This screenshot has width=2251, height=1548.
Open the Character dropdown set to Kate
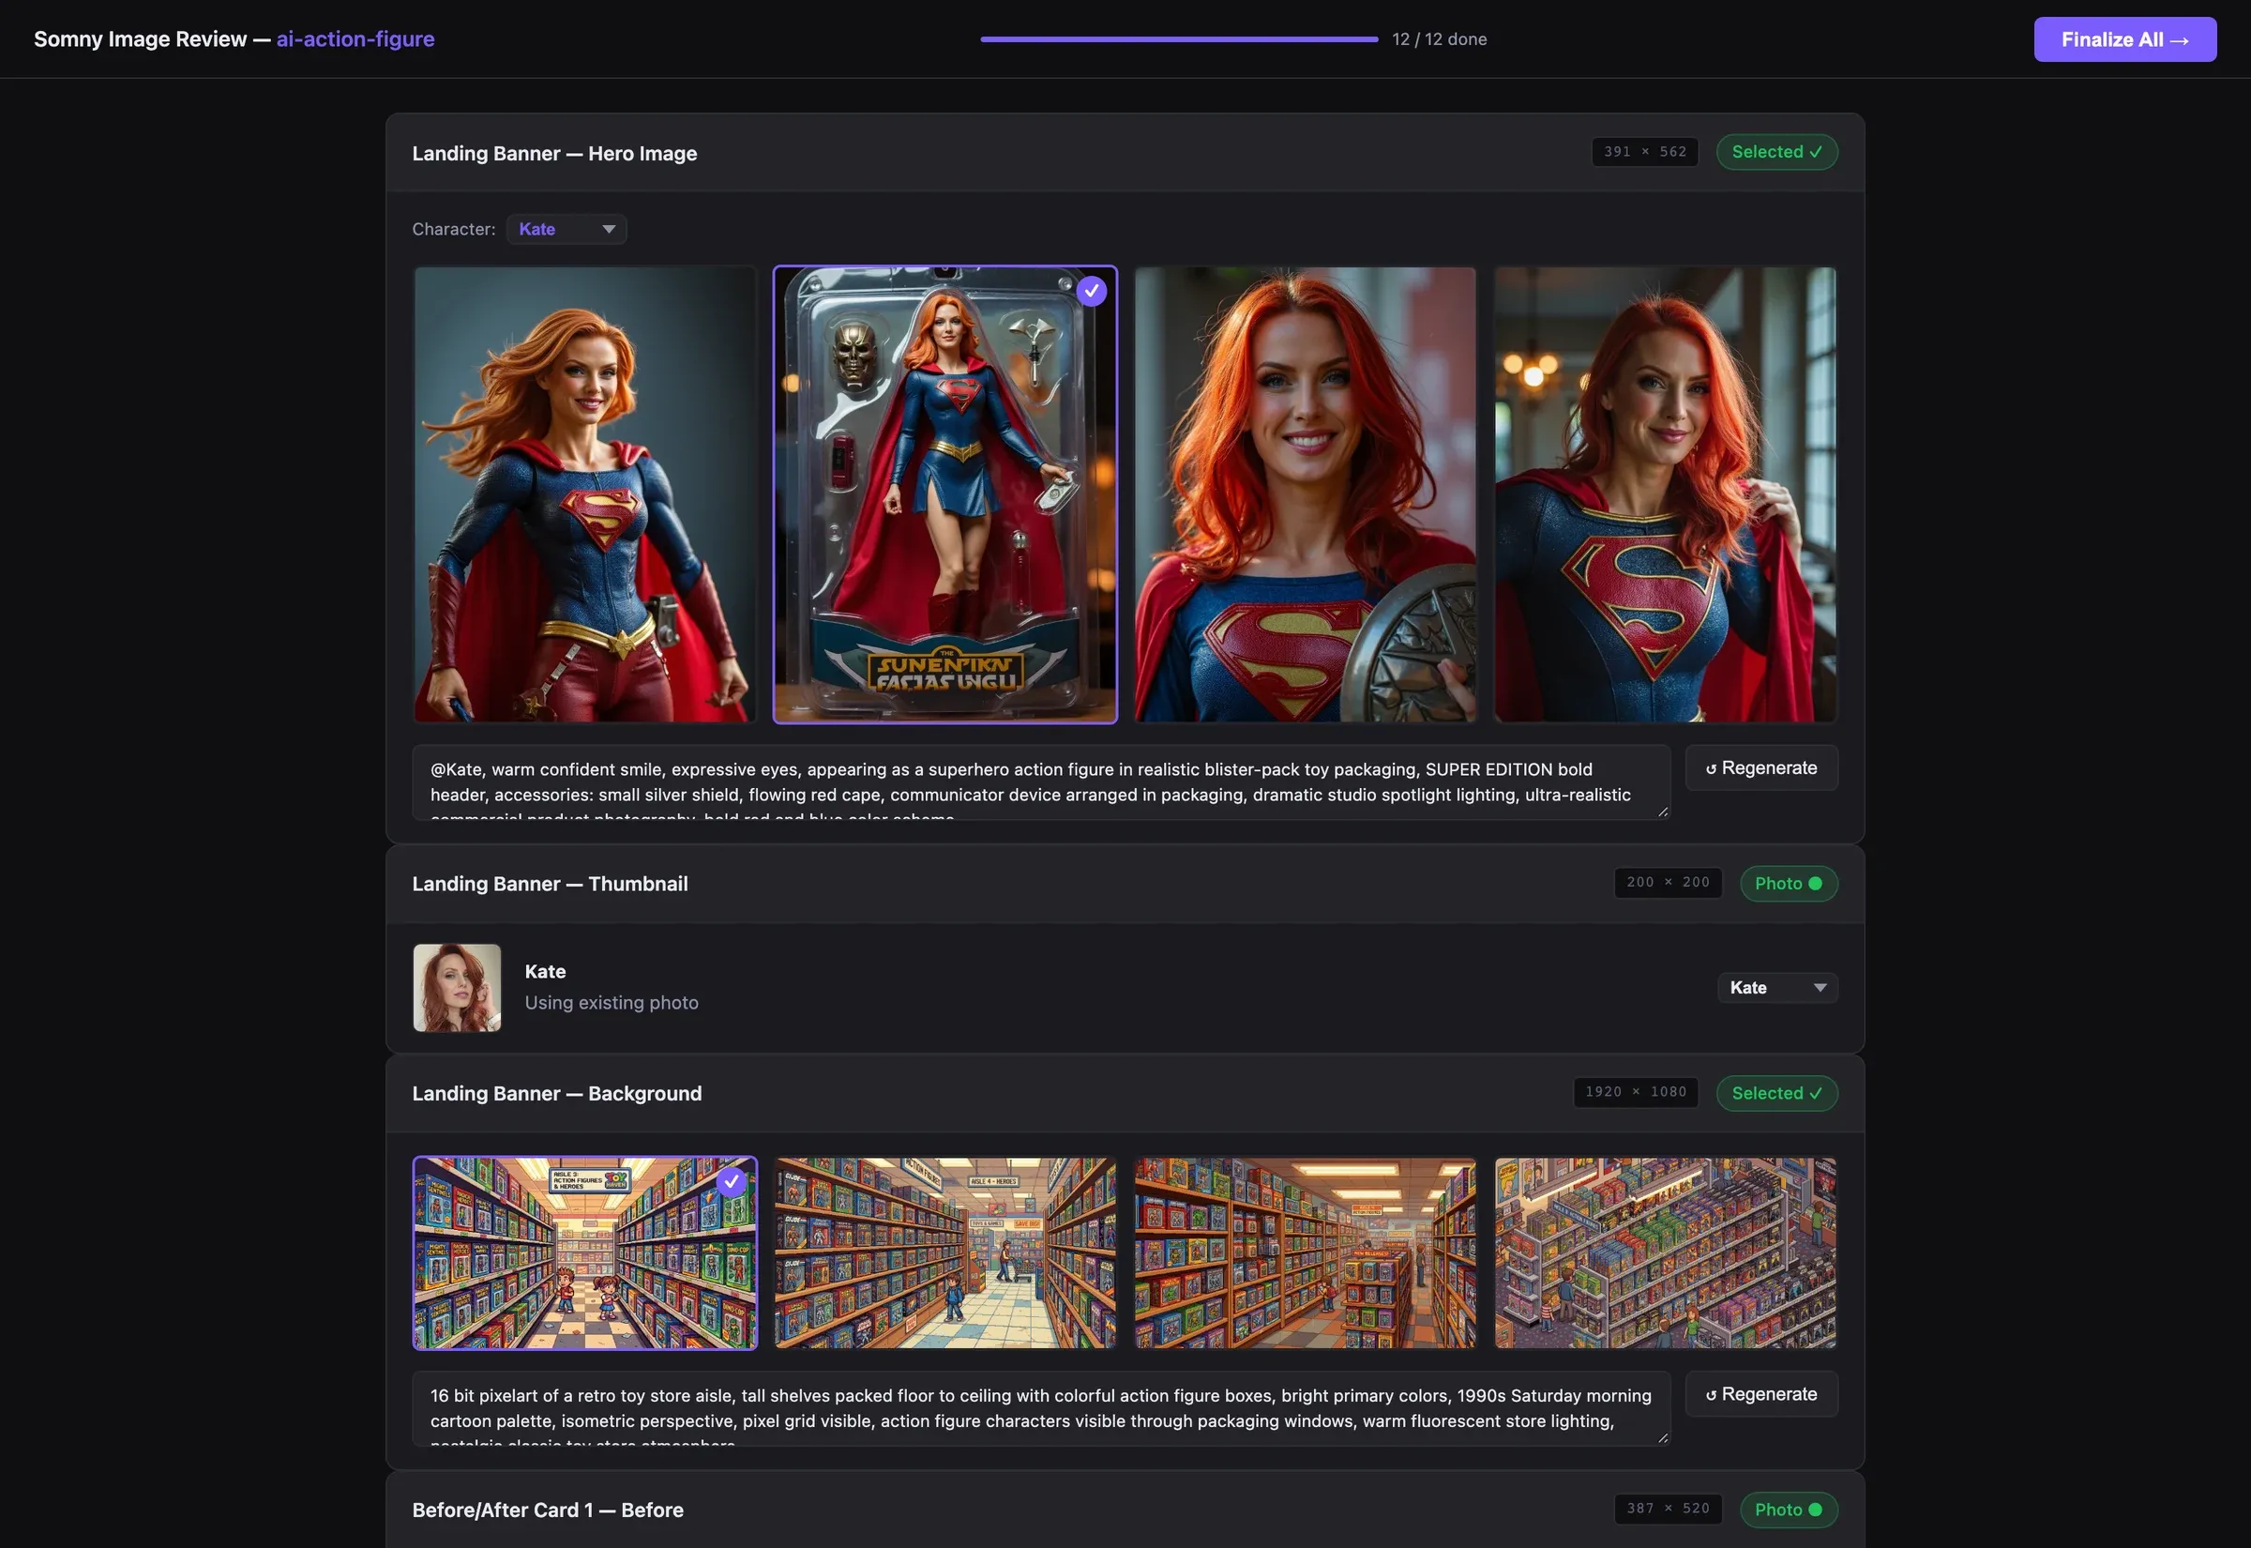click(x=567, y=229)
